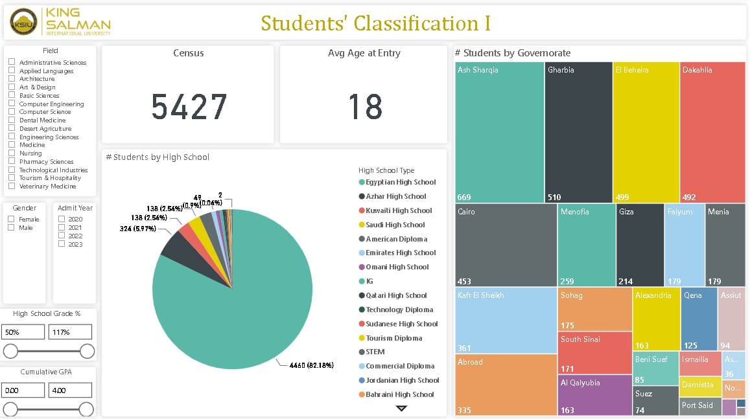Image resolution: width=750 pixels, height=419 pixels.
Task: Click the Cumulative GPA minimum field 0.00
Action: [x=23, y=390]
